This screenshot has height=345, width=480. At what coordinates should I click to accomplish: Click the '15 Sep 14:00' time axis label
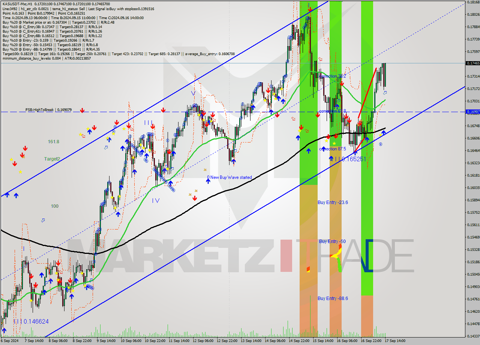(322, 341)
